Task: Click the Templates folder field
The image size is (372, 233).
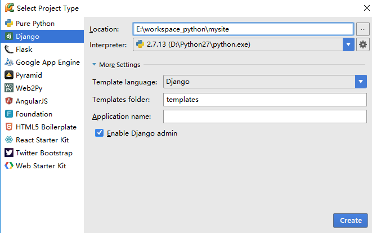Action: pyautogui.click(x=265, y=100)
